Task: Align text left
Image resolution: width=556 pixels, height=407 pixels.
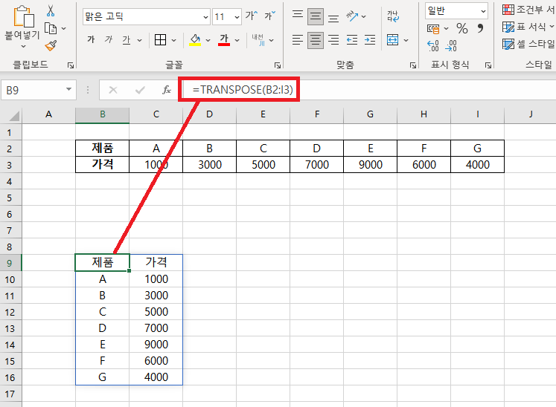Action: [x=298, y=40]
